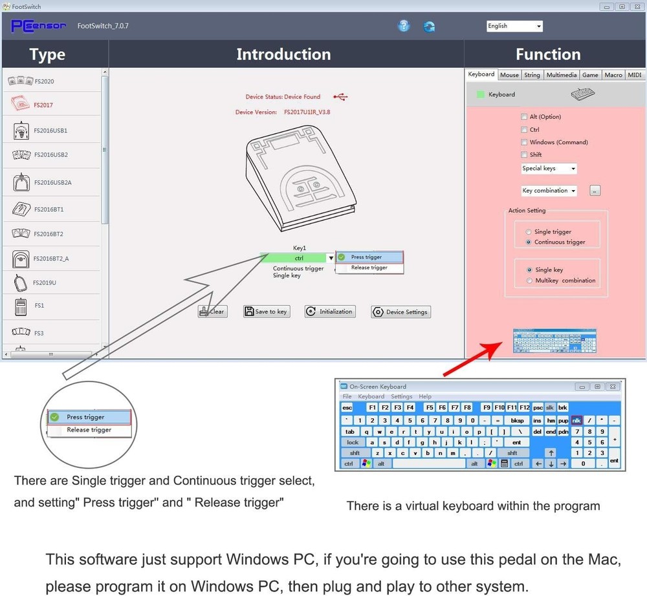The height and width of the screenshot is (596, 647).
Task: Choose the FS2016USB1 pedal icon
Action: [x=21, y=131]
